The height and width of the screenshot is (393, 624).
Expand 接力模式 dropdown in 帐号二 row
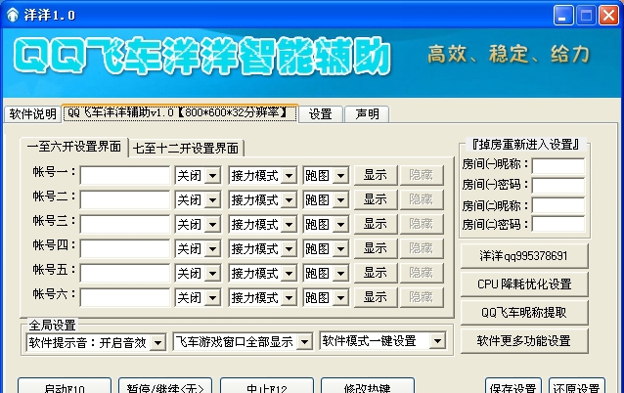click(263, 199)
